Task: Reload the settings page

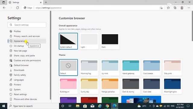Action: pos(17,8)
